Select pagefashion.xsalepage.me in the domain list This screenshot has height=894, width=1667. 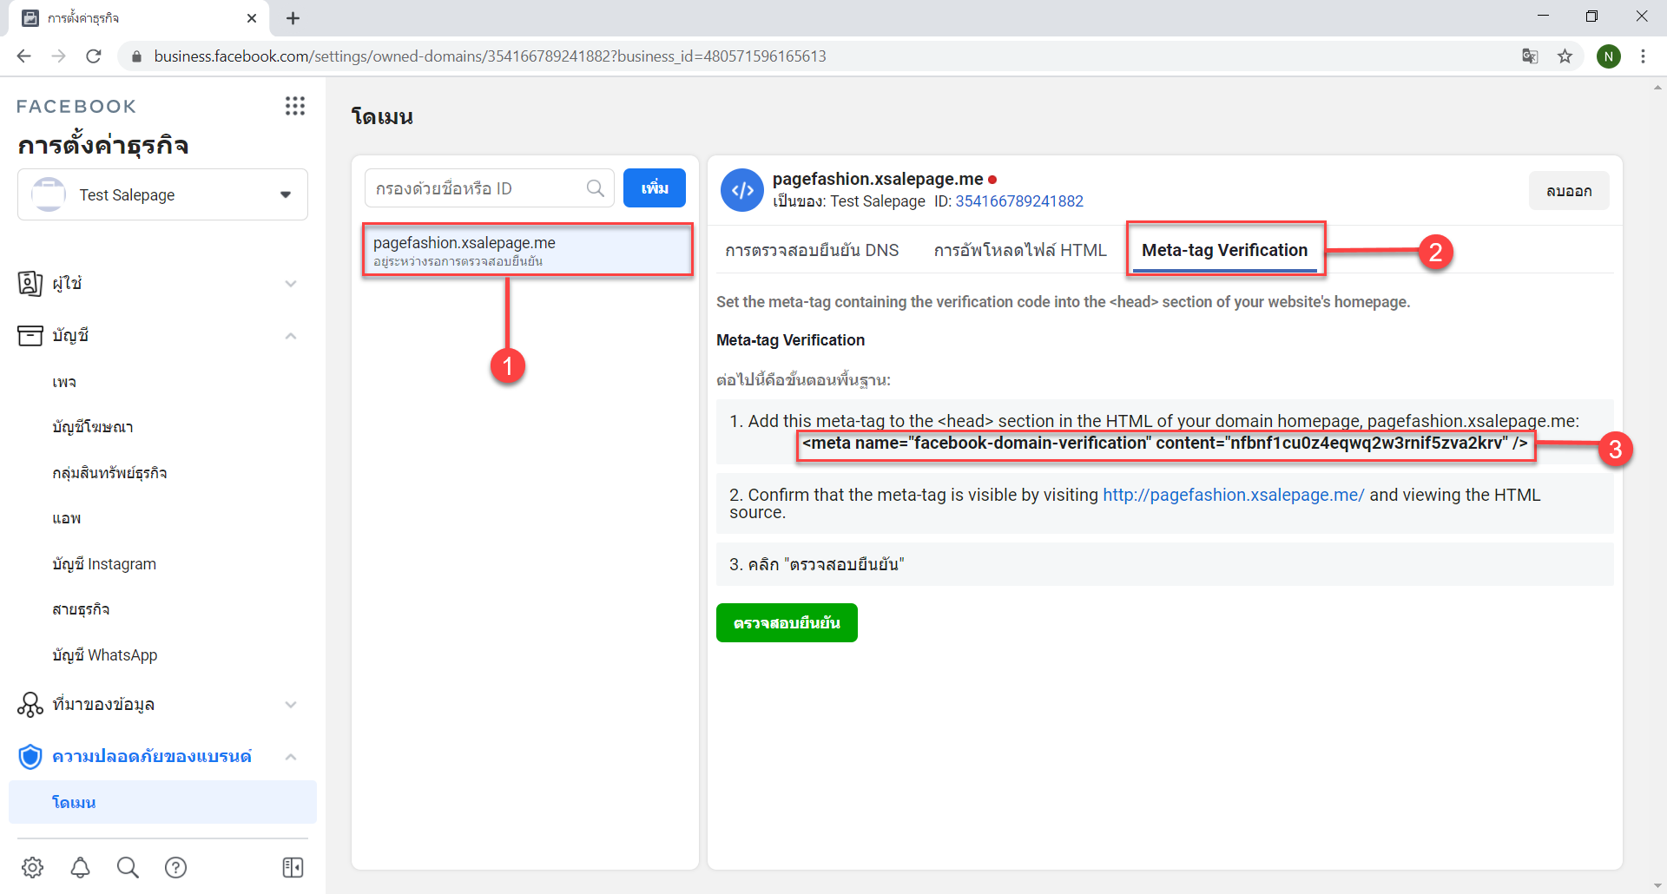coord(528,250)
